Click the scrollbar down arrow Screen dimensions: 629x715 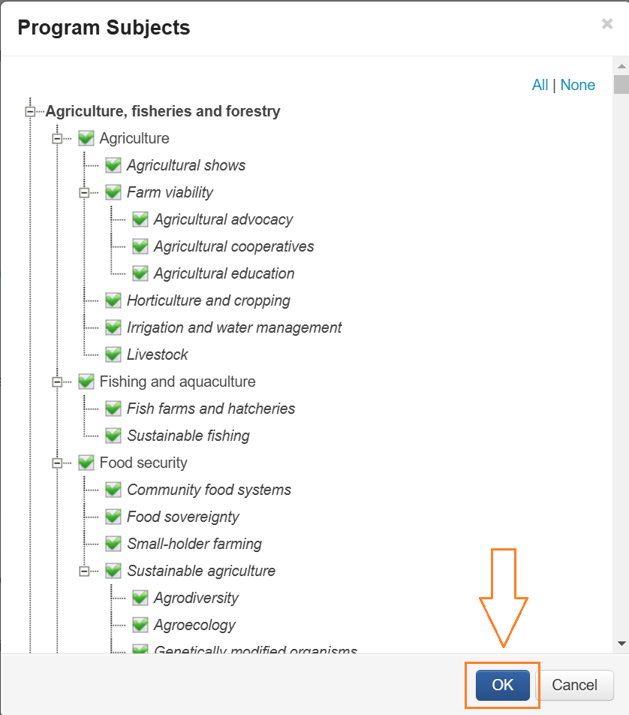click(x=621, y=644)
